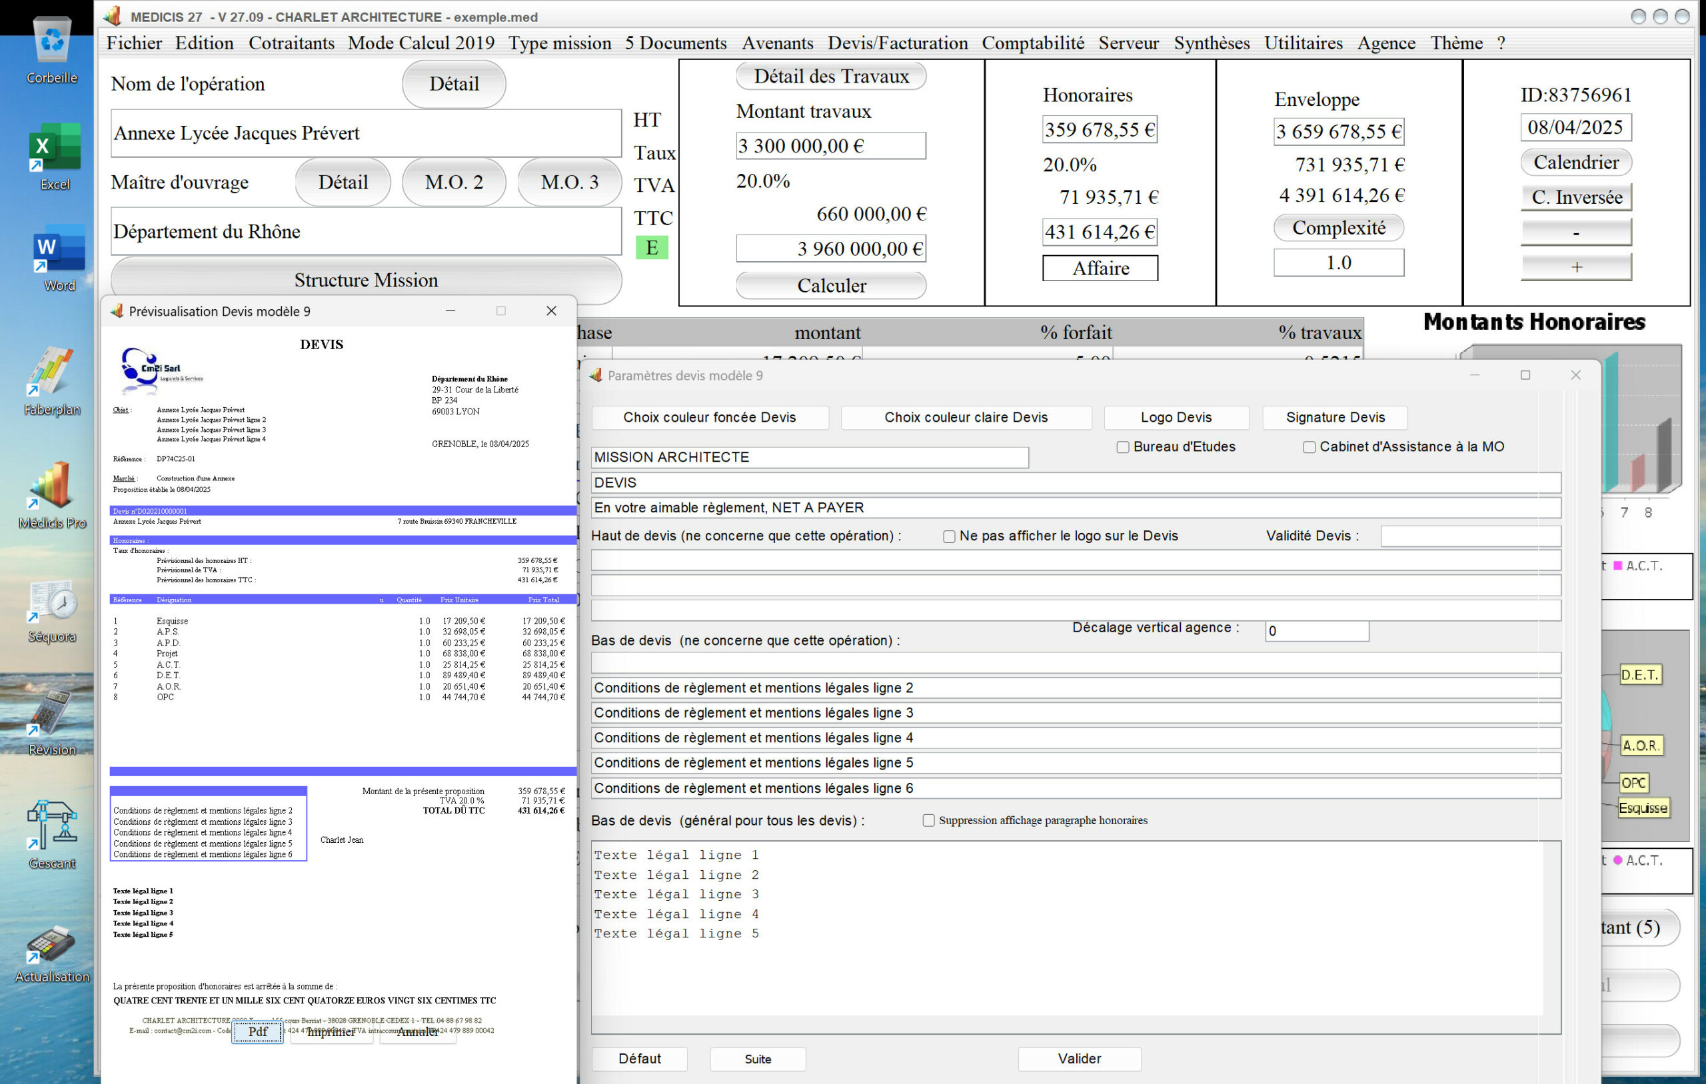Image resolution: width=1706 pixels, height=1084 pixels.
Task: Open the Edition menu
Action: click(x=204, y=43)
